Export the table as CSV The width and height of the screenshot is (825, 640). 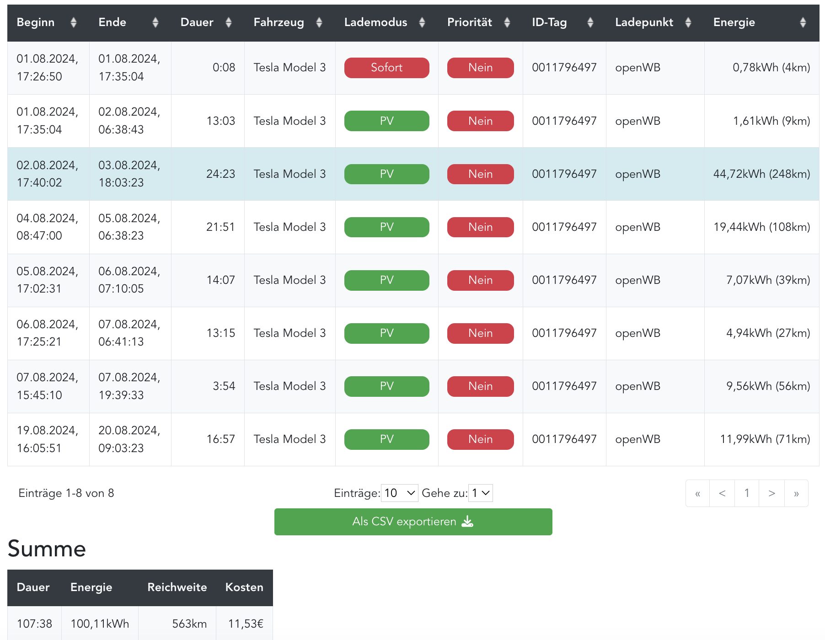coord(413,522)
